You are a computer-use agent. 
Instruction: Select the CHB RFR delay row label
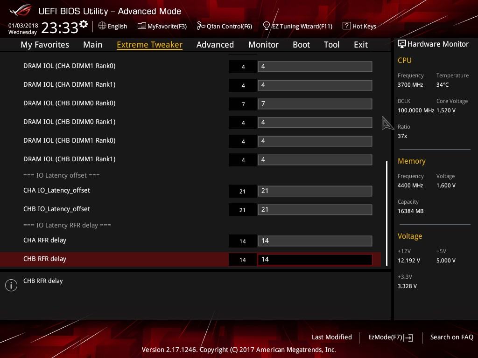pos(45,259)
